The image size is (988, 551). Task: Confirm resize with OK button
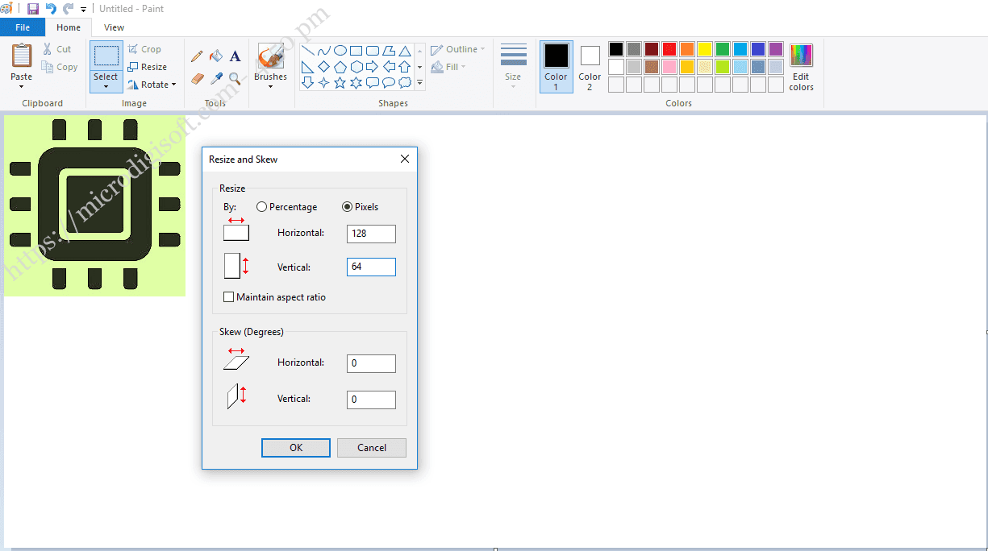[x=295, y=447]
